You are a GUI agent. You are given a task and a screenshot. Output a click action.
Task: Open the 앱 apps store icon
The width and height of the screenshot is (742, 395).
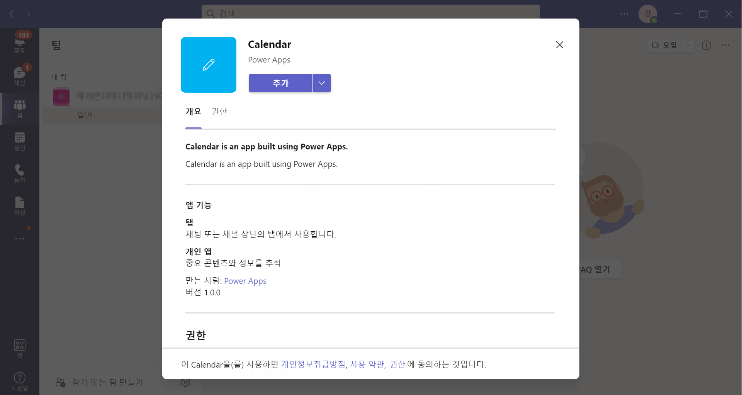coord(20,348)
